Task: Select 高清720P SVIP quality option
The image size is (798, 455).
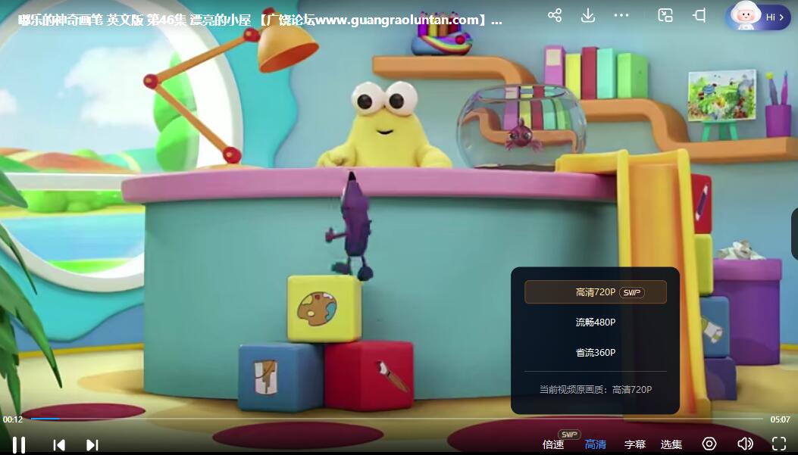Action: [x=596, y=292]
